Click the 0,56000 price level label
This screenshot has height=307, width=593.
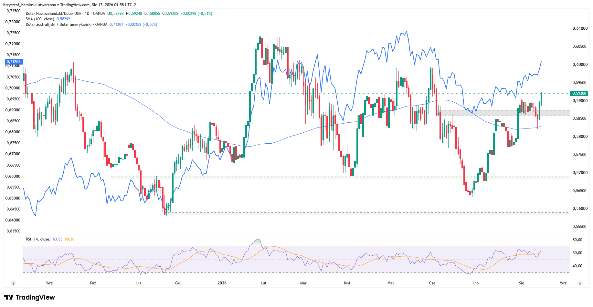(580, 209)
